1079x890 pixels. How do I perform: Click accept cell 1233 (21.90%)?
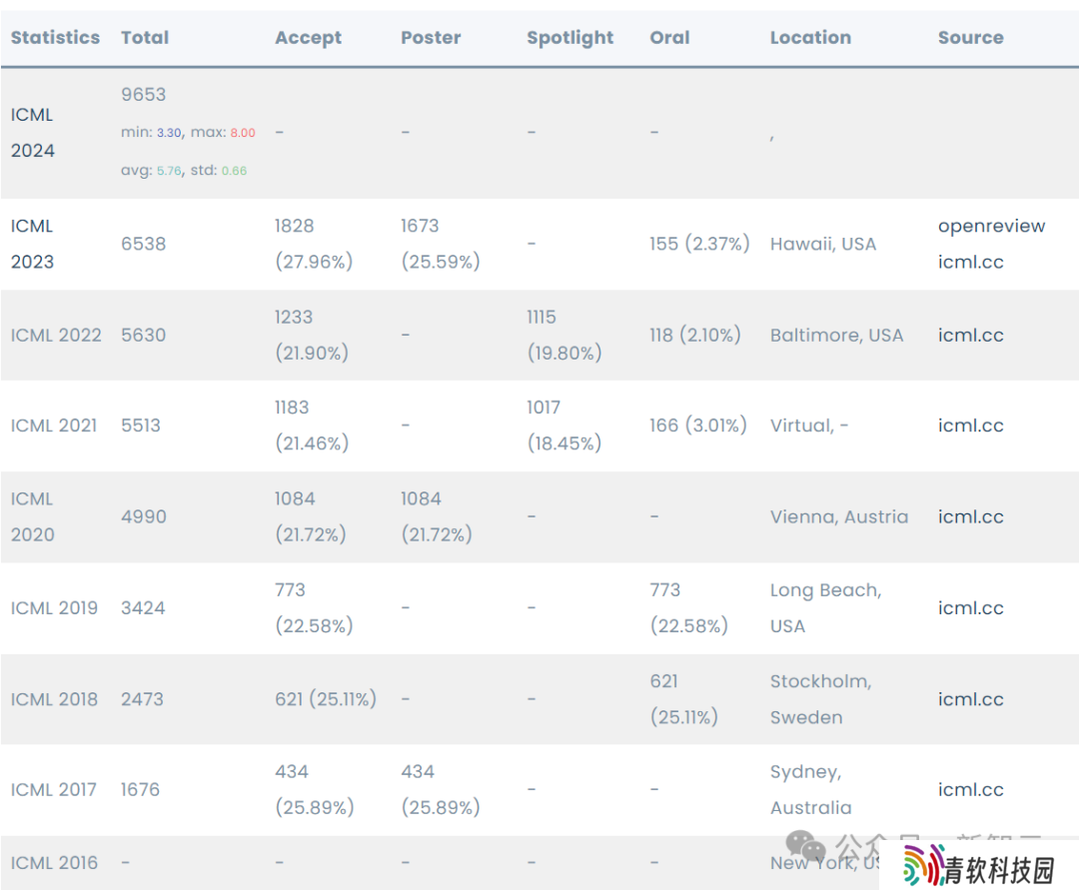[x=312, y=335]
